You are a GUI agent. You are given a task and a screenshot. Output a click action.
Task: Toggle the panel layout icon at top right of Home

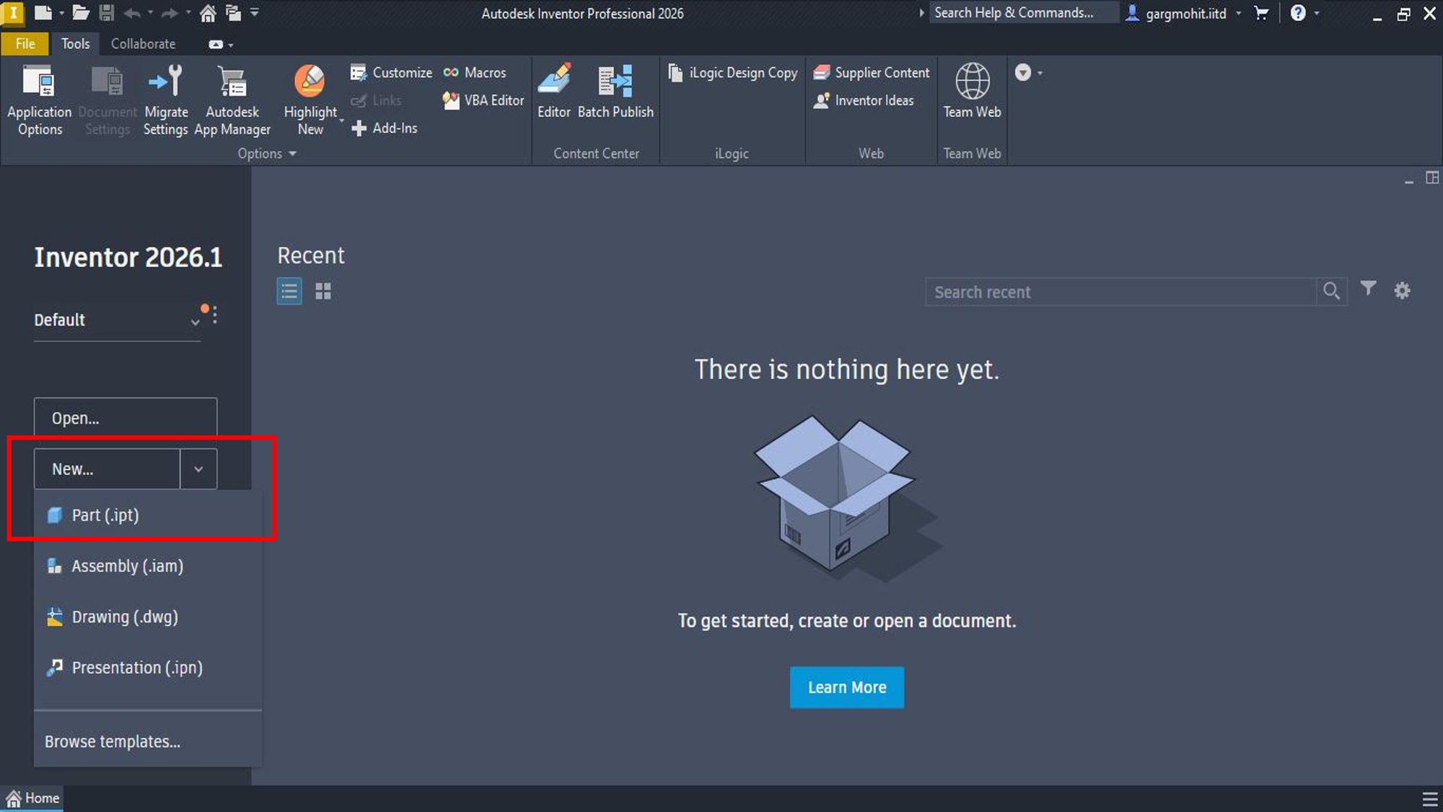click(x=1432, y=178)
